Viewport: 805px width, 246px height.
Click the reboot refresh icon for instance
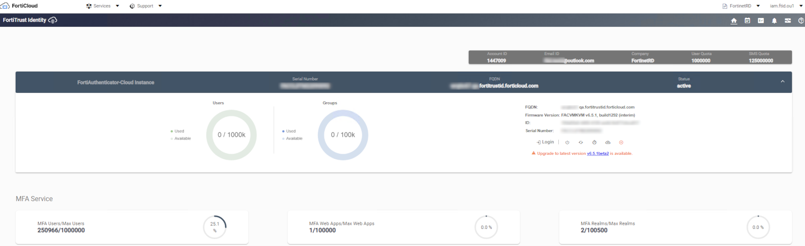pos(581,142)
